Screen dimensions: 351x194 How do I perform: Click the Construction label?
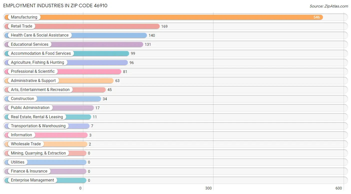(22, 99)
